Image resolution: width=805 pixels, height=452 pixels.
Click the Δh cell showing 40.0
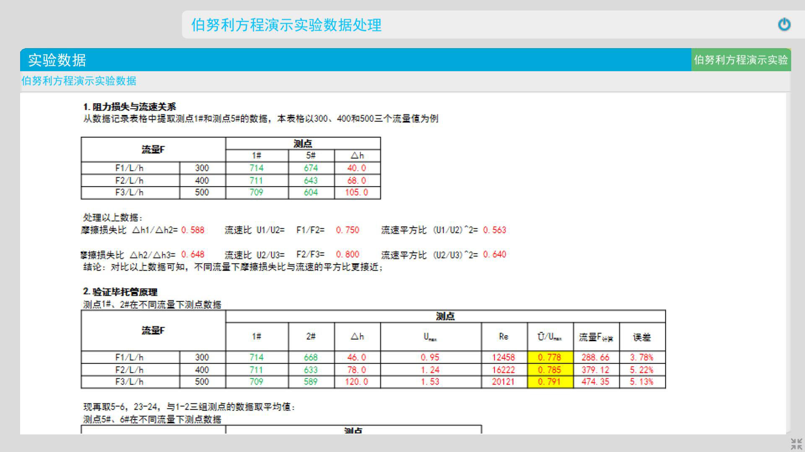pos(356,168)
